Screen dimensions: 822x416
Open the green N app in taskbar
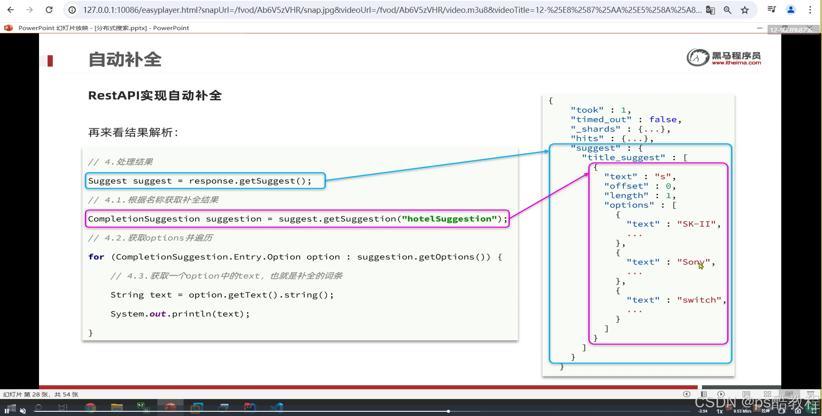143,407
